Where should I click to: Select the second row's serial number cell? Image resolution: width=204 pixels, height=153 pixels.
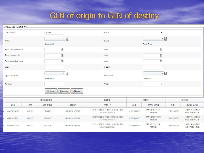pos(47,118)
